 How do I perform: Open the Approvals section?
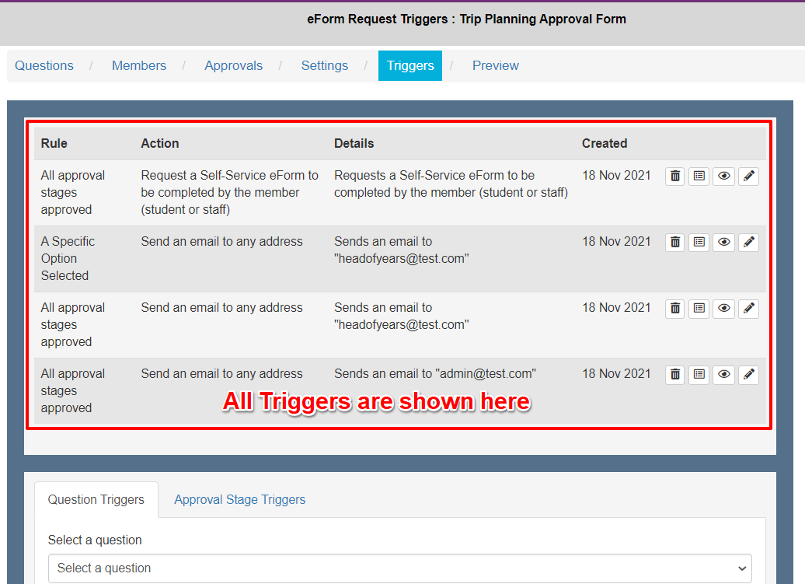tap(233, 66)
